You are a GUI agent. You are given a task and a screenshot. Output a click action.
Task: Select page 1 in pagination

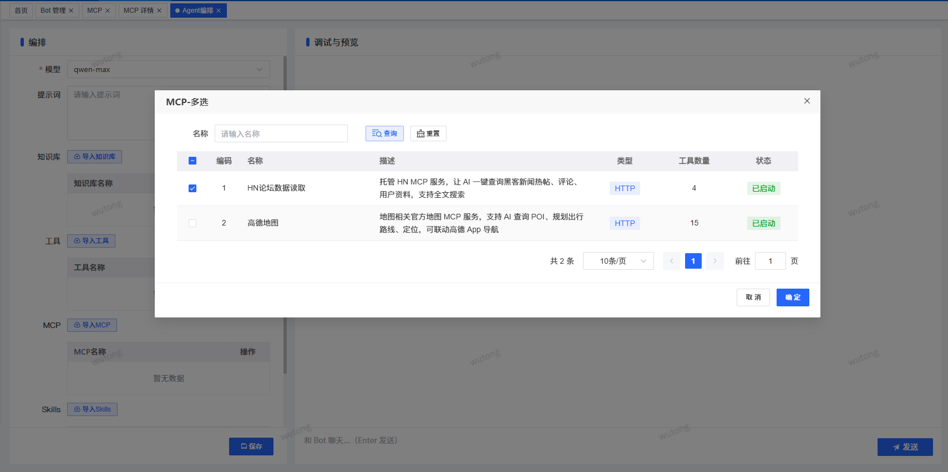tap(693, 261)
